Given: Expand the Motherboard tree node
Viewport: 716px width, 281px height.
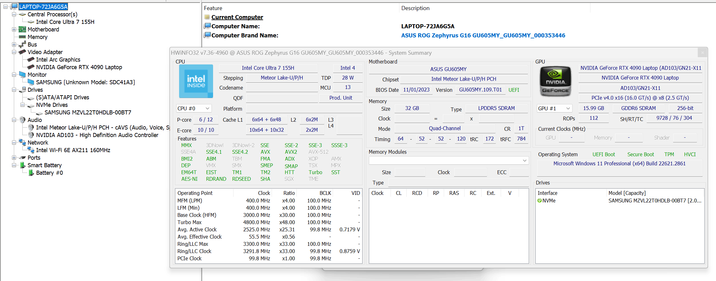Looking at the screenshot, I should 14,29.
